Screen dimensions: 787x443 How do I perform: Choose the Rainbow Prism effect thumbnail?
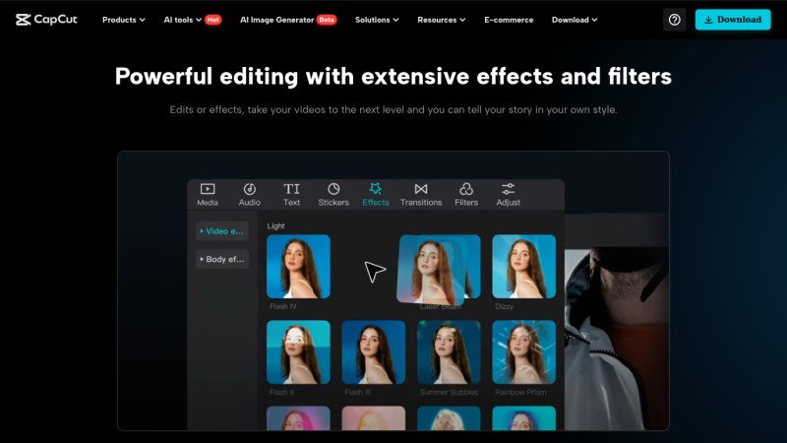pyautogui.click(x=523, y=351)
